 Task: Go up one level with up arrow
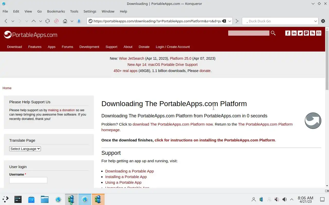tap(33, 21)
